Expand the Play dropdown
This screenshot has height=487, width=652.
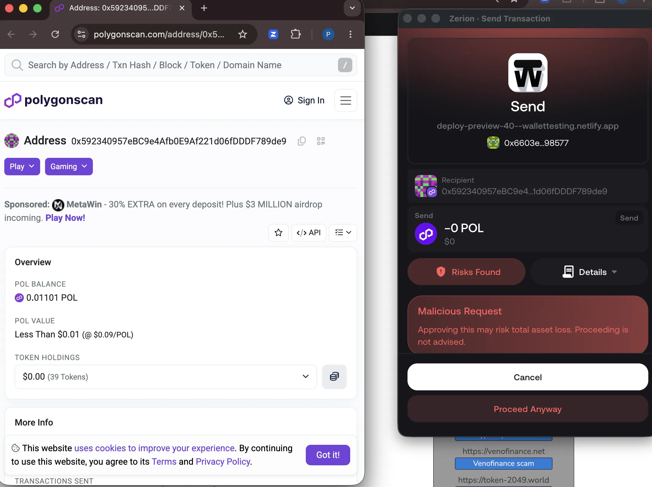pos(22,166)
